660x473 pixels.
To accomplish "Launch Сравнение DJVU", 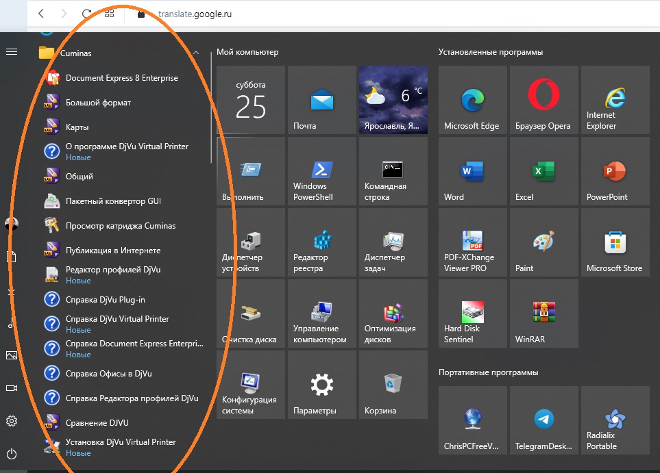I will point(122,422).
